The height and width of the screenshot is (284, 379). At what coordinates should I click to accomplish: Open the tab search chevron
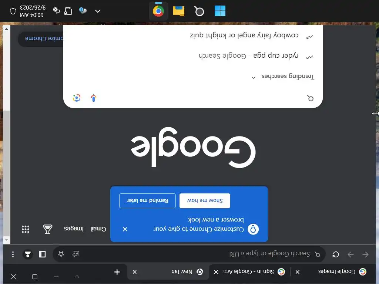point(77,277)
